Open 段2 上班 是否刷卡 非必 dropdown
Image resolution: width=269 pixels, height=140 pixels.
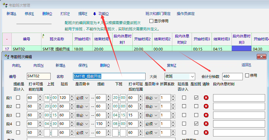pyautogui.click(x=82, y=106)
